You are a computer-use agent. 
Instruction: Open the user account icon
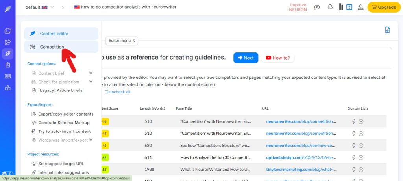pyautogui.click(x=360, y=7)
